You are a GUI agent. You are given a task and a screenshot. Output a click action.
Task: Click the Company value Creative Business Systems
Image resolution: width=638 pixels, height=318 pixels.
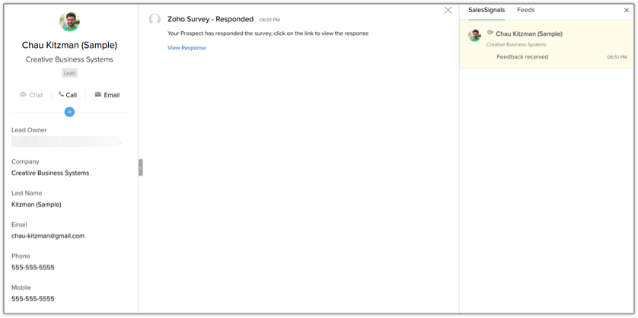pyautogui.click(x=50, y=173)
